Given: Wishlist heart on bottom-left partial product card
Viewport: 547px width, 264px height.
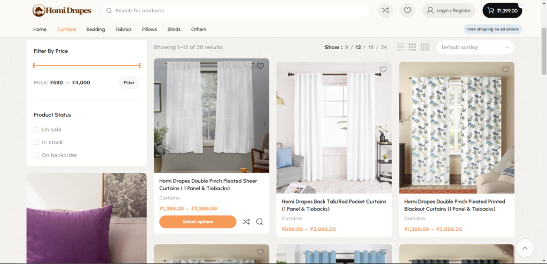Looking at the screenshot, I should pyautogui.click(x=260, y=252).
